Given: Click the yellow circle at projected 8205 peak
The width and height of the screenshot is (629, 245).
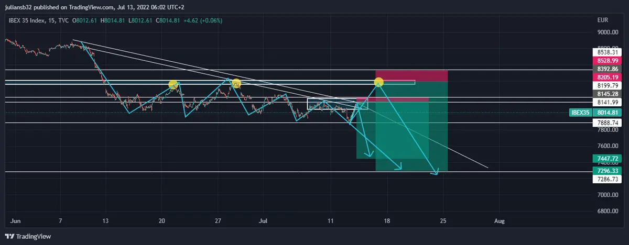Looking at the screenshot, I should pos(378,82).
